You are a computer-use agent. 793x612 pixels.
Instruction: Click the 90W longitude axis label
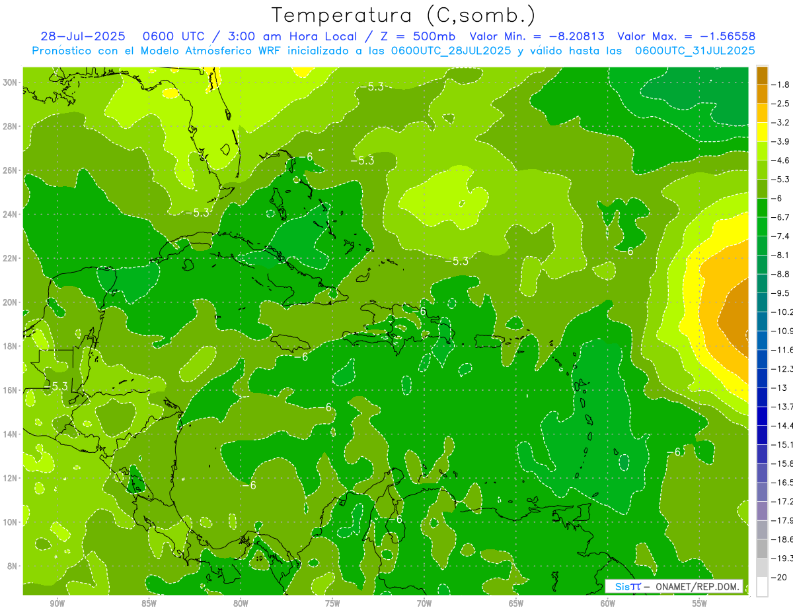[57, 603]
